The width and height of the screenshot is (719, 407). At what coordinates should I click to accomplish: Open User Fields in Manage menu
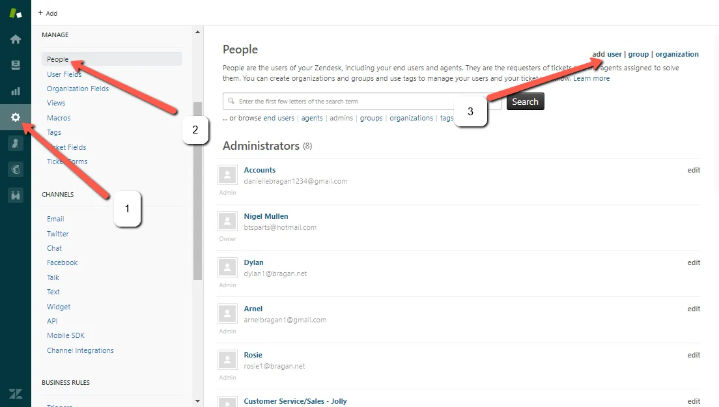pyautogui.click(x=64, y=74)
